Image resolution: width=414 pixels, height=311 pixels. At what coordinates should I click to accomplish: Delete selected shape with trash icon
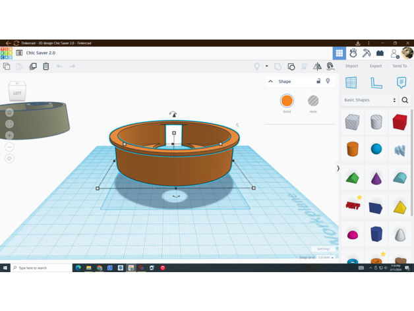click(x=46, y=66)
